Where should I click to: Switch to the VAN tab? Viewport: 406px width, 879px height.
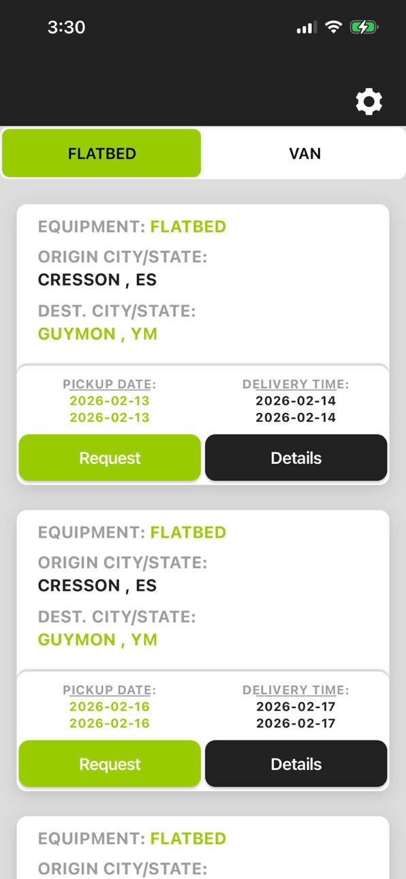[304, 153]
